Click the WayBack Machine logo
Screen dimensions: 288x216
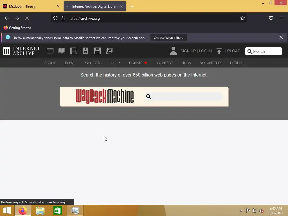click(x=105, y=96)
